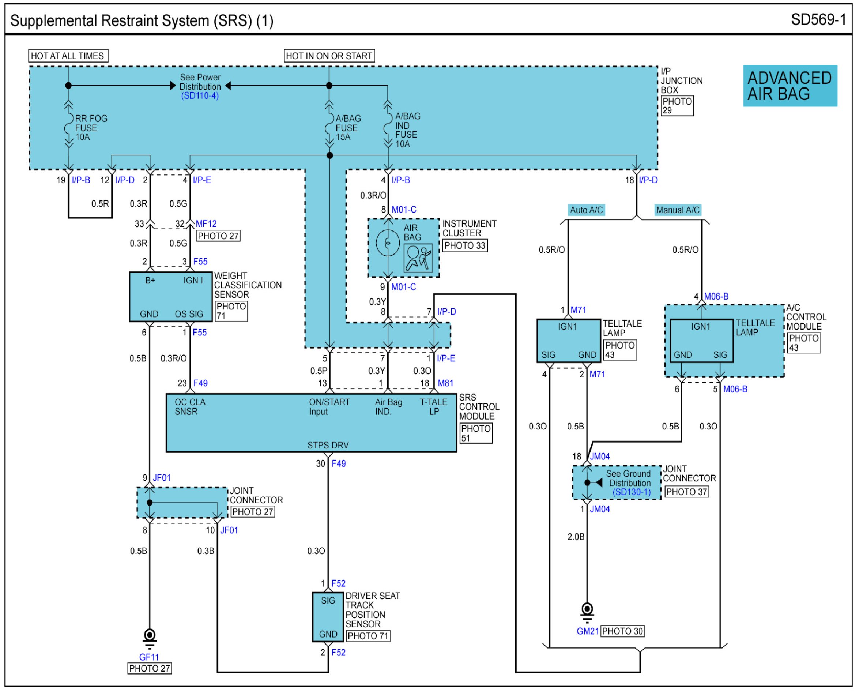The height and width of the screenshot is (695, 863).
Task: Open the SD110-4 power distribution link
Action: [200, 96]
